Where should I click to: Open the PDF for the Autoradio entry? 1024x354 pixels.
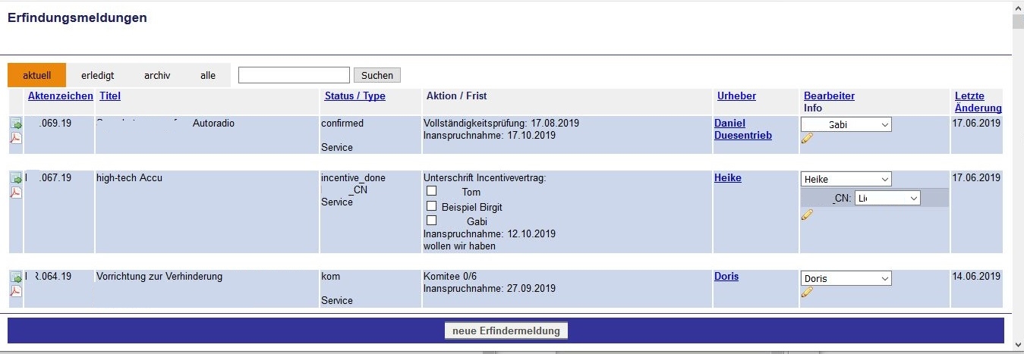point(16,138)
